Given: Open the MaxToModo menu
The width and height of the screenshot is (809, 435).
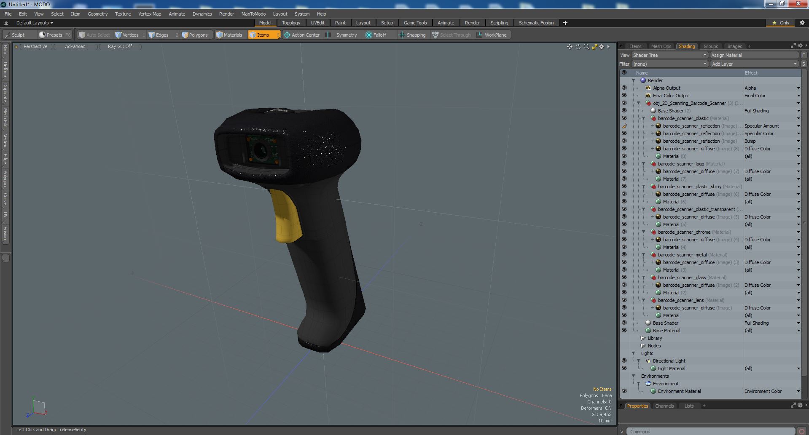Looking at the screenshot, I should 253,14.
